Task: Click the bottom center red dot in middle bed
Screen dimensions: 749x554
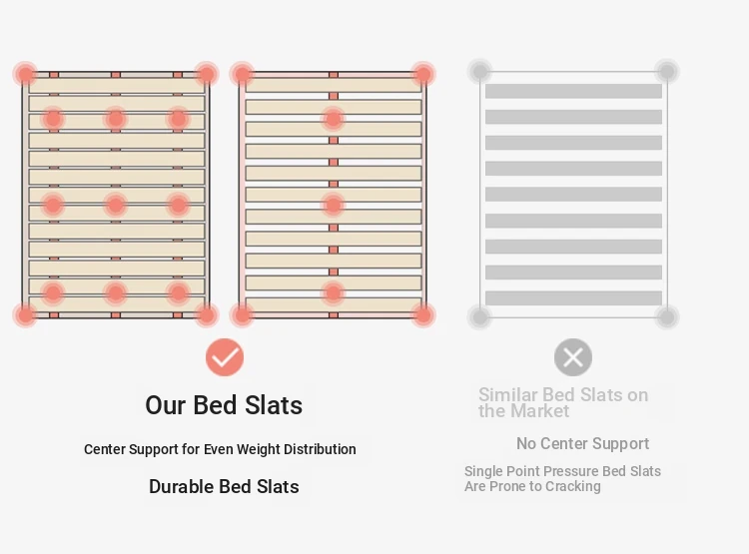Action: [334, 292]
